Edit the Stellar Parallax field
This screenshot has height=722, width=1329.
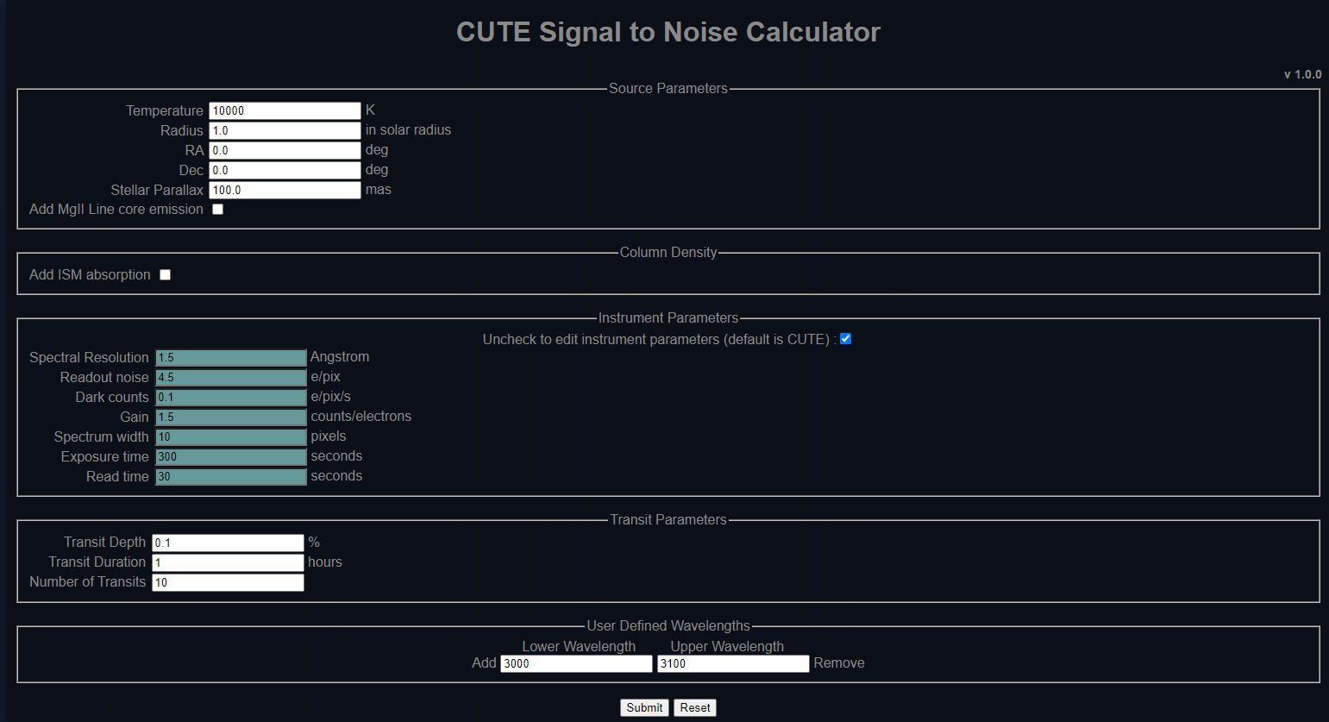285,190
